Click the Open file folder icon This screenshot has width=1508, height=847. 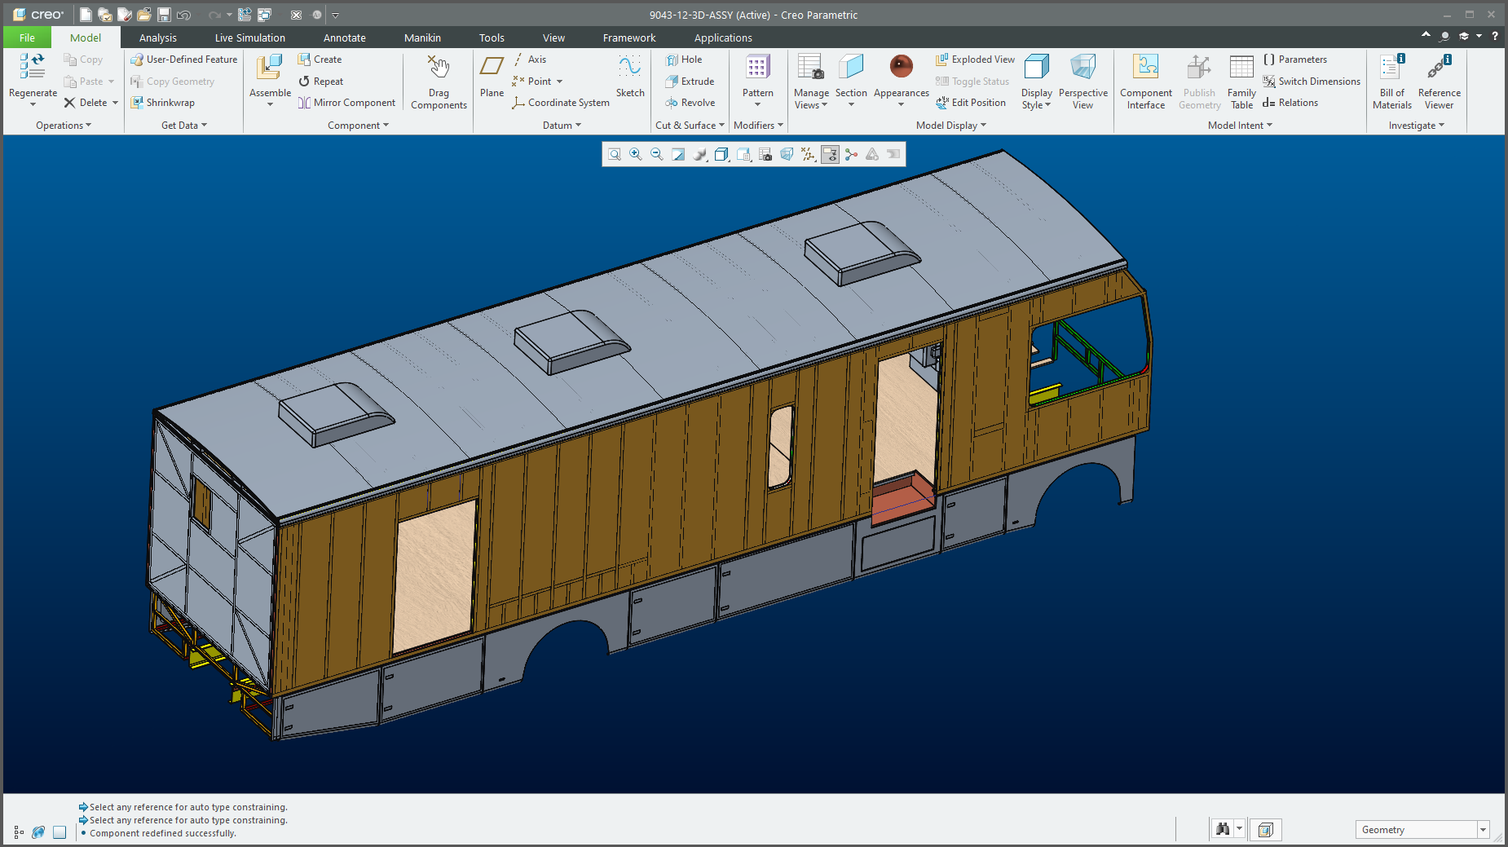tap(144, 15)
